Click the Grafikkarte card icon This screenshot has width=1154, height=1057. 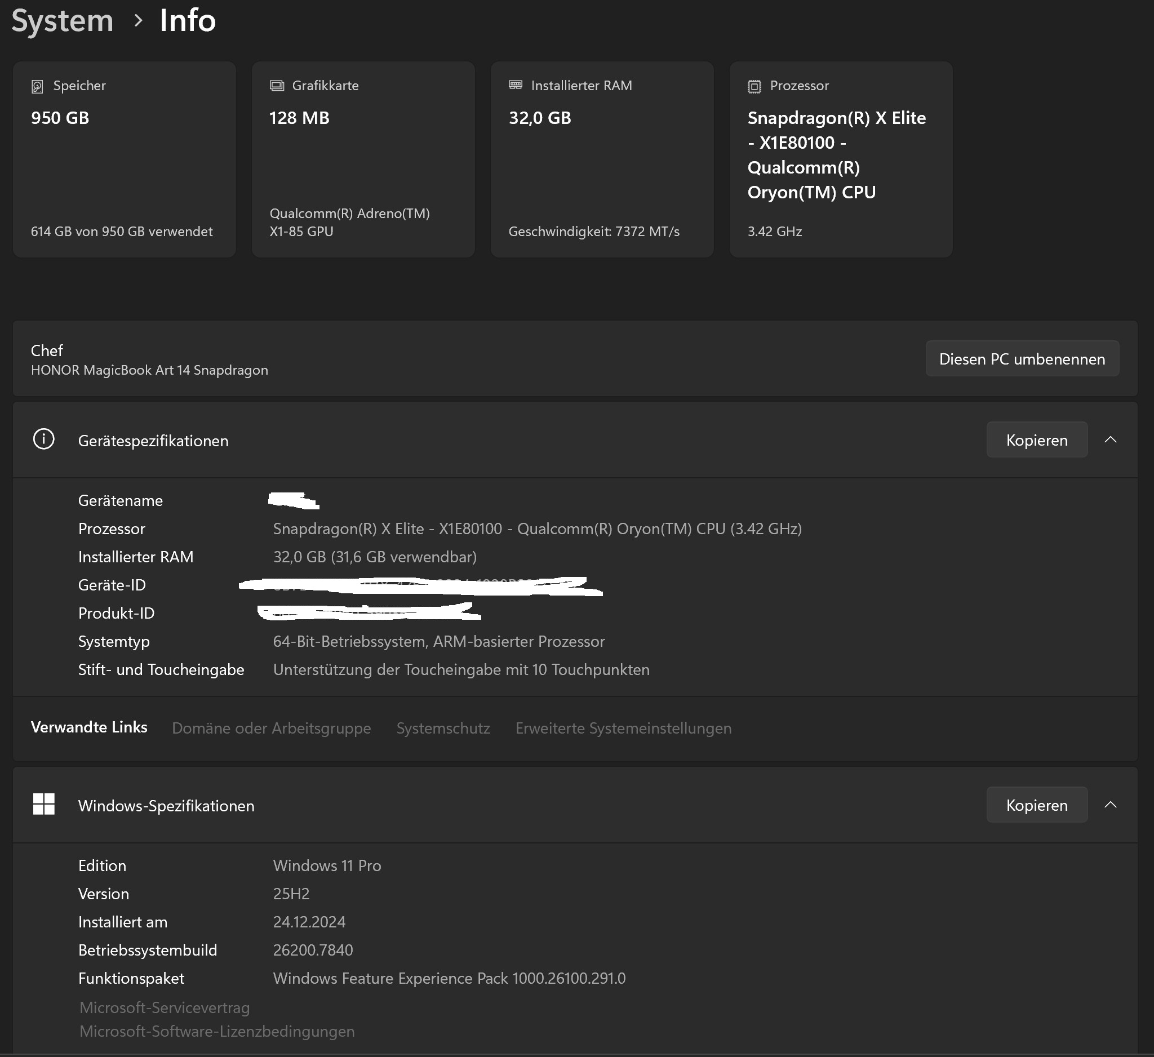277,86
